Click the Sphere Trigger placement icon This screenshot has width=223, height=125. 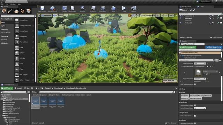[17, 80]
